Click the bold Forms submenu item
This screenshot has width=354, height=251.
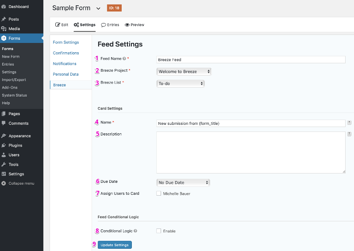pyautogui.click(x=8, y=49)
